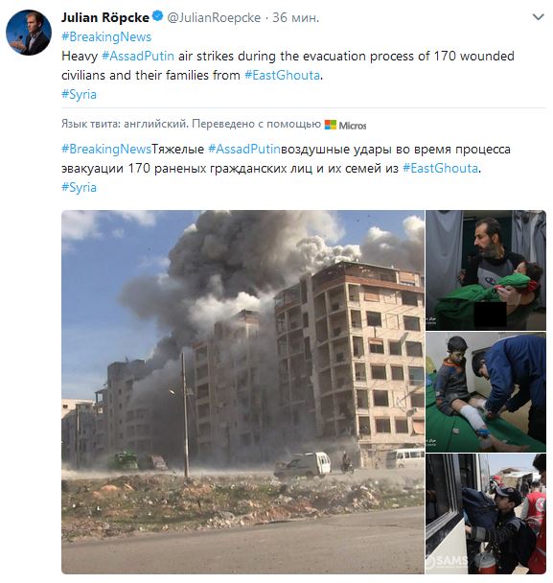Open the 36 мин. timestamp link
The width and height of the screenshot is (553, 583).
coord(296,17)
